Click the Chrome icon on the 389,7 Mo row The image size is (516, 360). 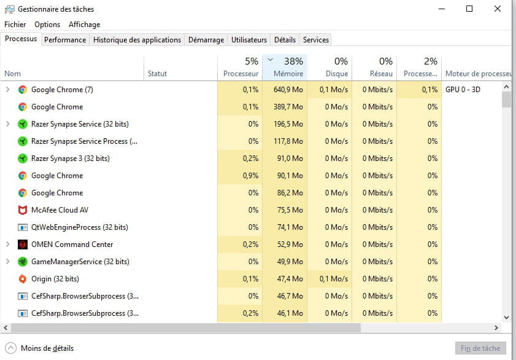22,107
